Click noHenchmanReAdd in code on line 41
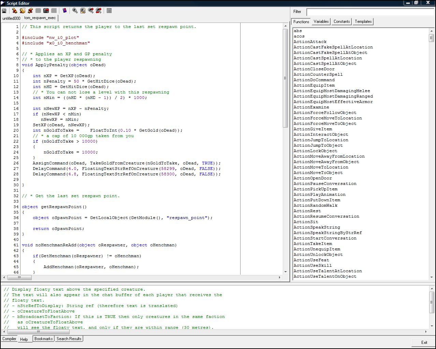436x349 pixels. pos(56,245)
